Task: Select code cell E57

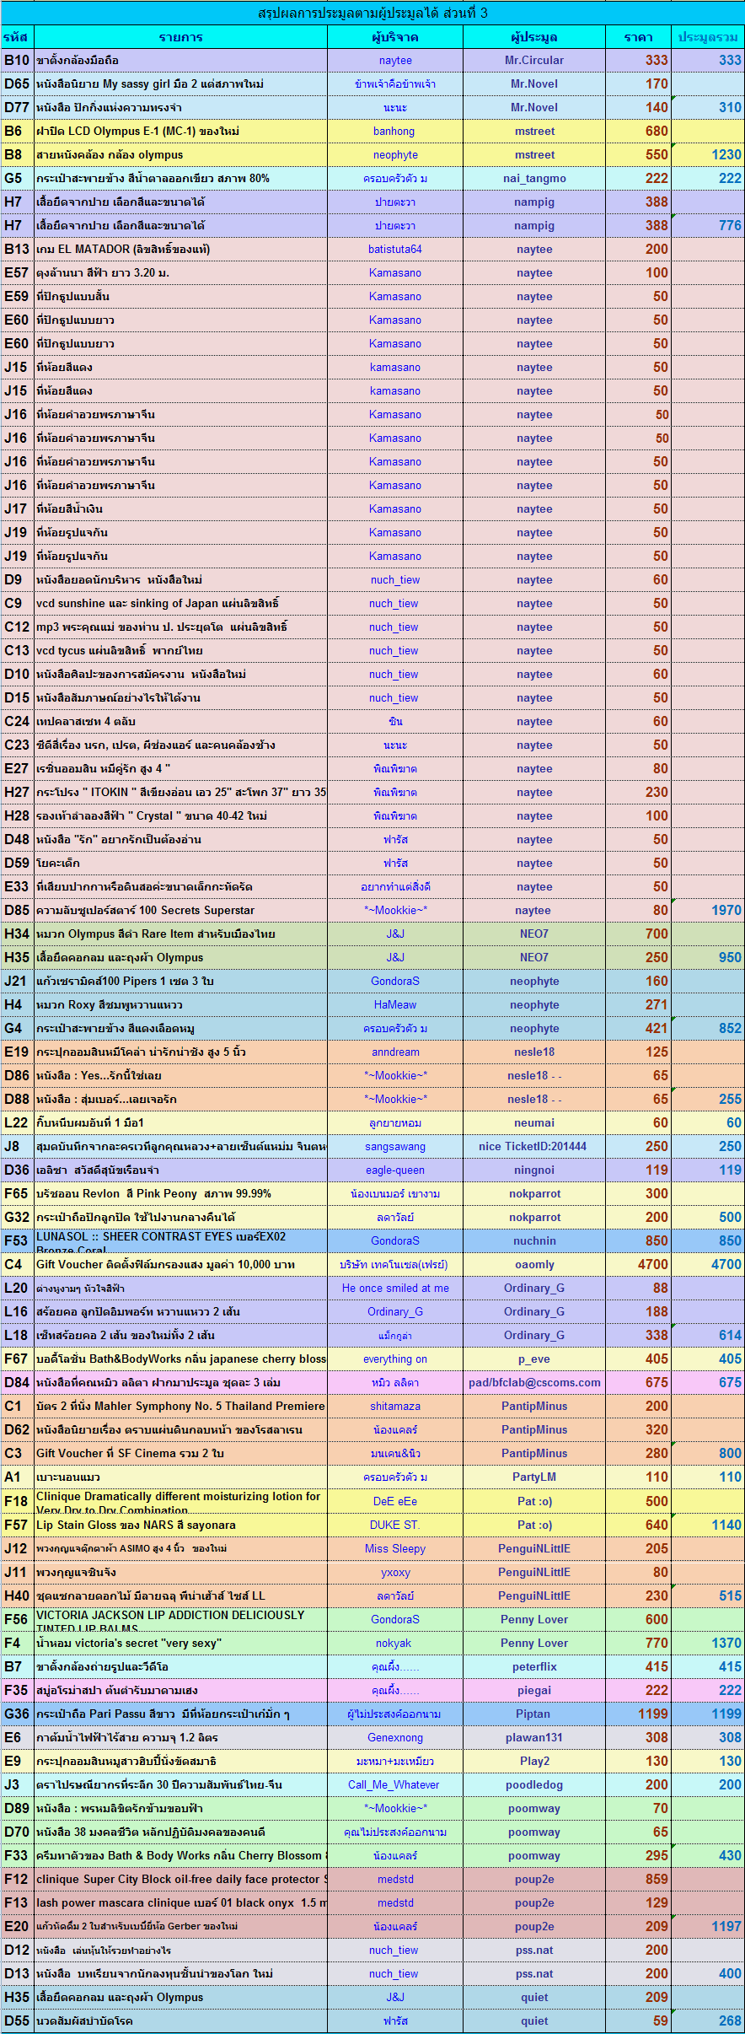Action: click(17, 273)
